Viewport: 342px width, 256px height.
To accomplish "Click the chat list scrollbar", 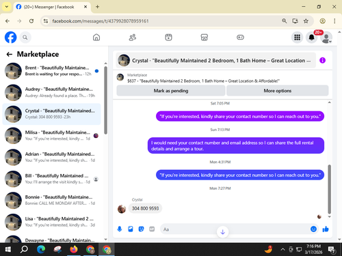I will [105, 100].
